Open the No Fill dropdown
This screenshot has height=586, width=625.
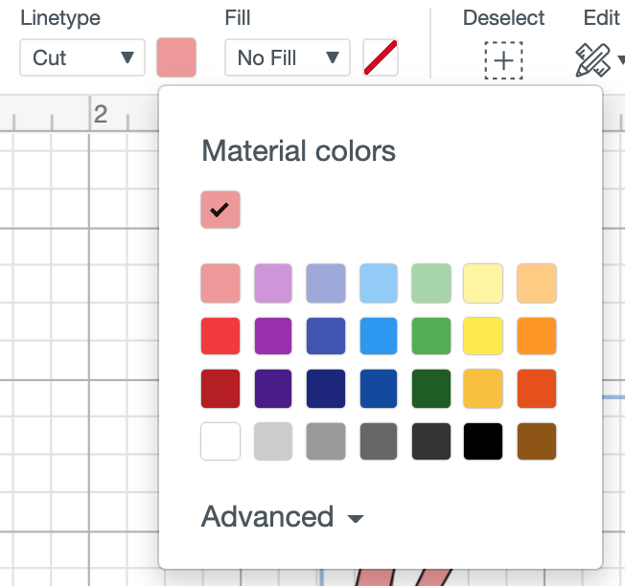(288, 57)
